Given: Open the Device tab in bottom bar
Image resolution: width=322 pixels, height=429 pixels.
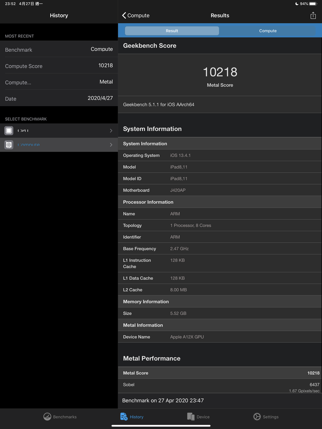Looking at the screenshot, I should (198, 416).
